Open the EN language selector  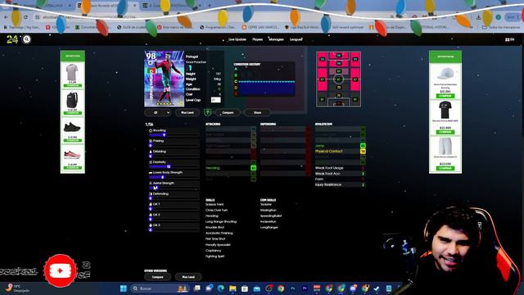[x=509, y=39]
